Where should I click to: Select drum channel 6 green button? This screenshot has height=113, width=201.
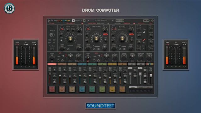pos(102,64)
